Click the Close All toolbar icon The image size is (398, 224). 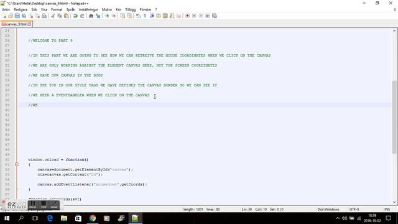[37, 16]
